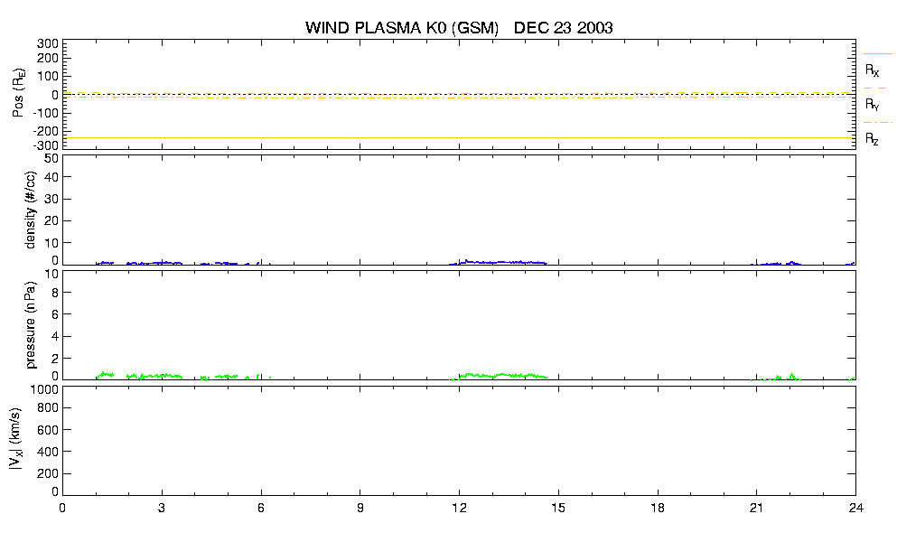Select the Rz legend label
Screen dimensions: 897x542
tap(872, 138)
